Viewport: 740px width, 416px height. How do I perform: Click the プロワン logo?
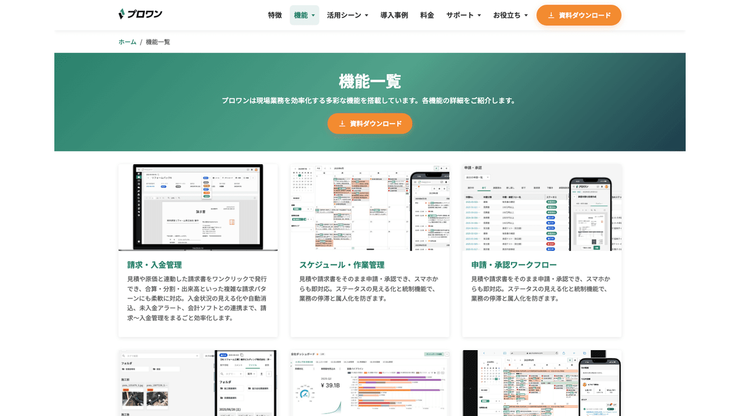tap(140, 14)
